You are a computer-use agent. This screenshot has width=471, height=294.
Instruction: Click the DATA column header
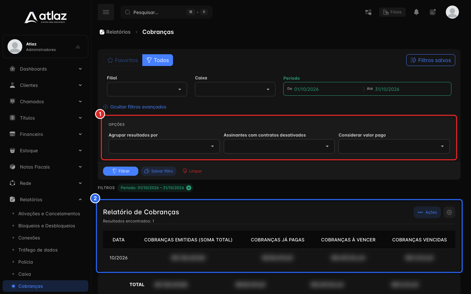(x=118, y=240)
